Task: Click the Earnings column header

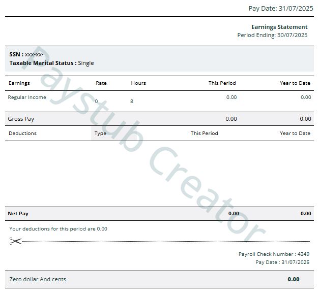Action: click(x=19, y=83)
